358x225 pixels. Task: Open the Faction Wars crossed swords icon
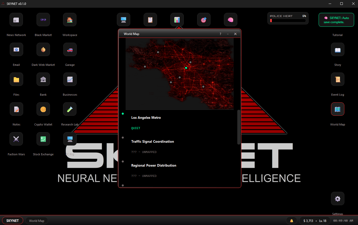tap(16, 139)
